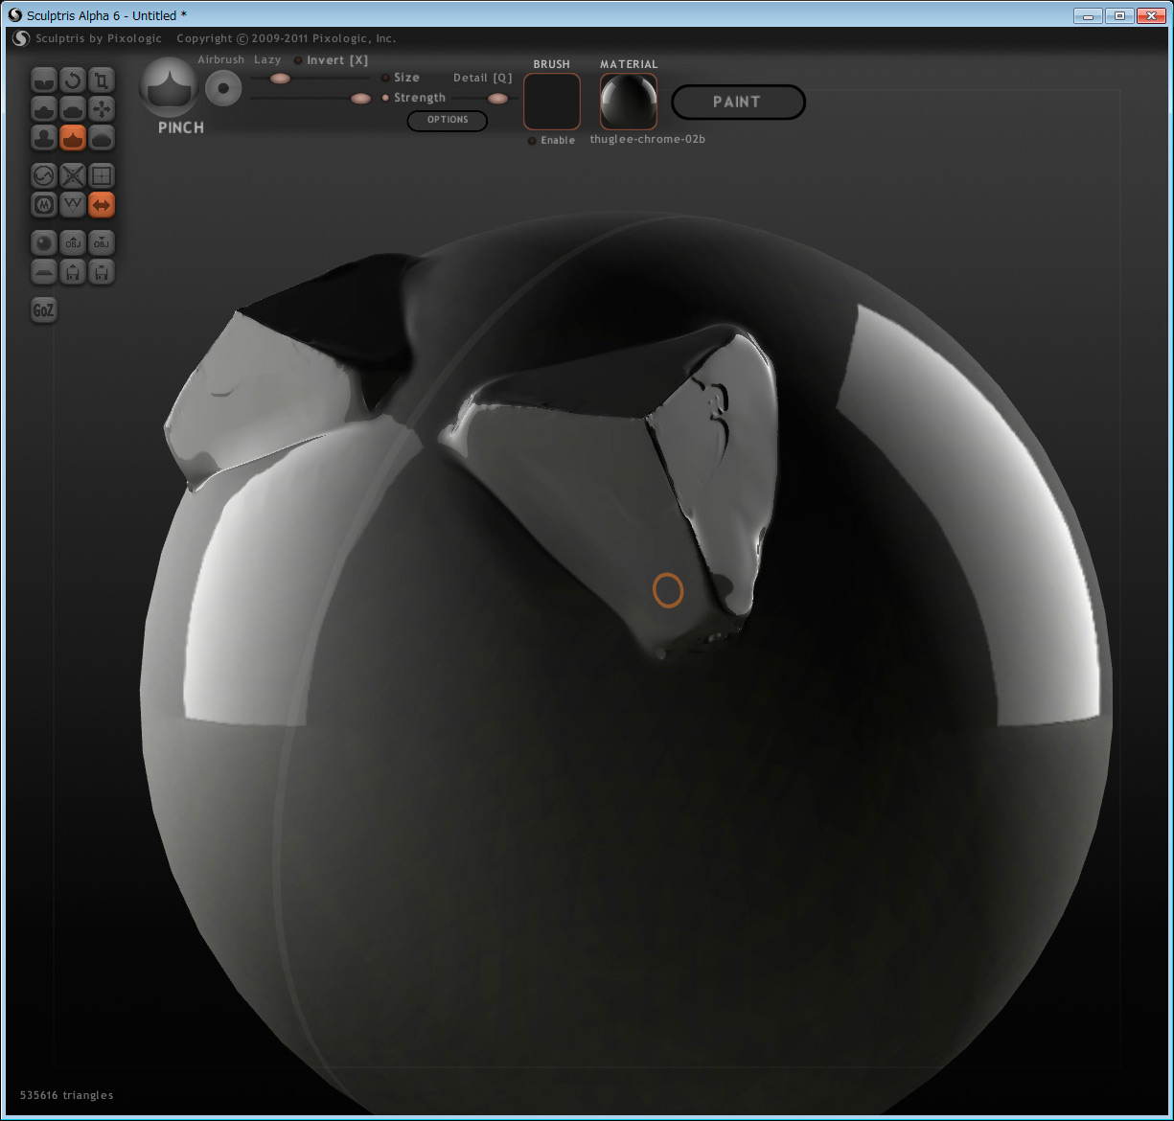Enable the Invert [X] radio dot
The image size is (1174, 1121).
click(298, 60)
